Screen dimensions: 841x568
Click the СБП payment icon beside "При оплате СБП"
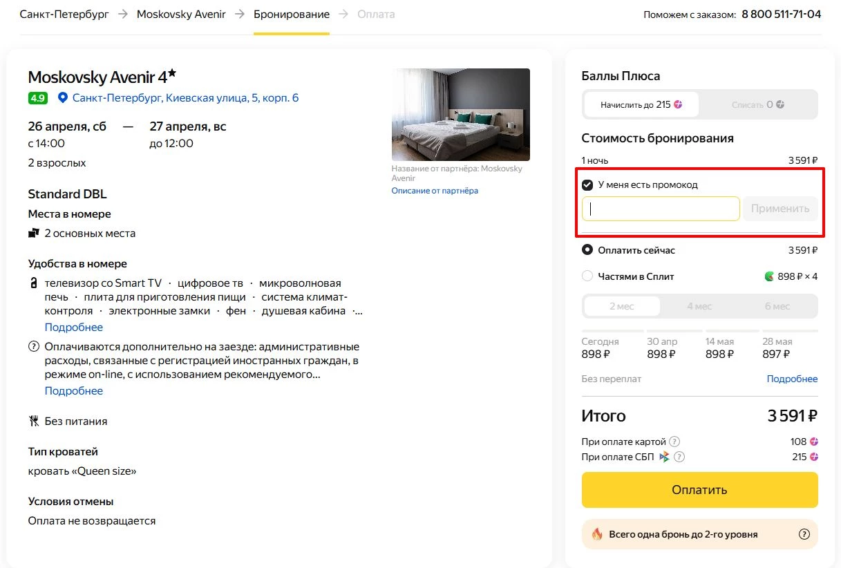(x=665, y=456)
